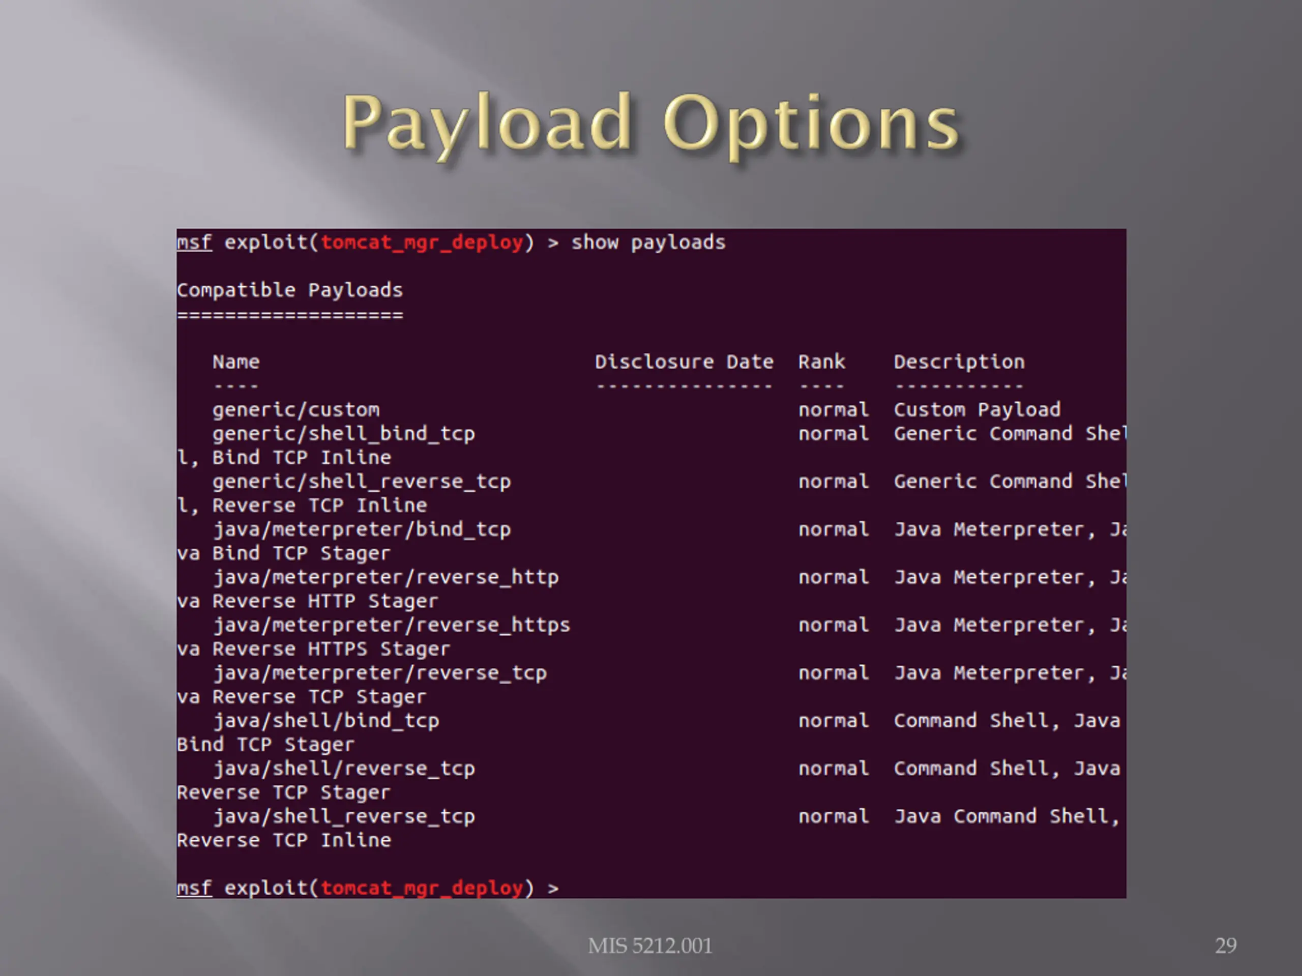Click the Rank column header
This screenshot has width=1302, height=976.
pos(822,361)
